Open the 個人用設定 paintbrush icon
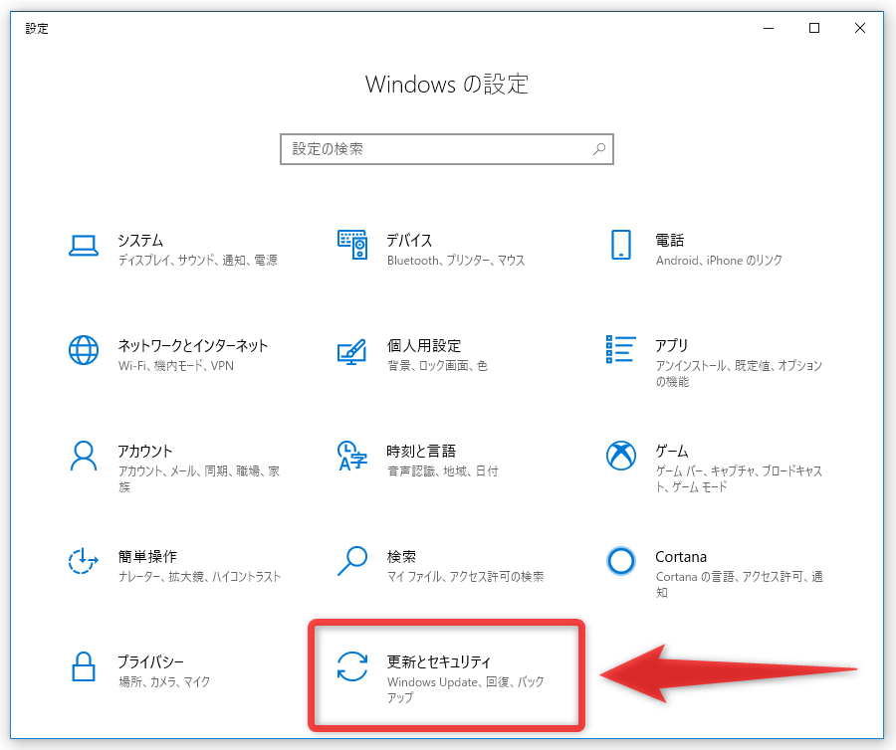The width and height of the screenshot is (896, 750). tap(352, 351)
